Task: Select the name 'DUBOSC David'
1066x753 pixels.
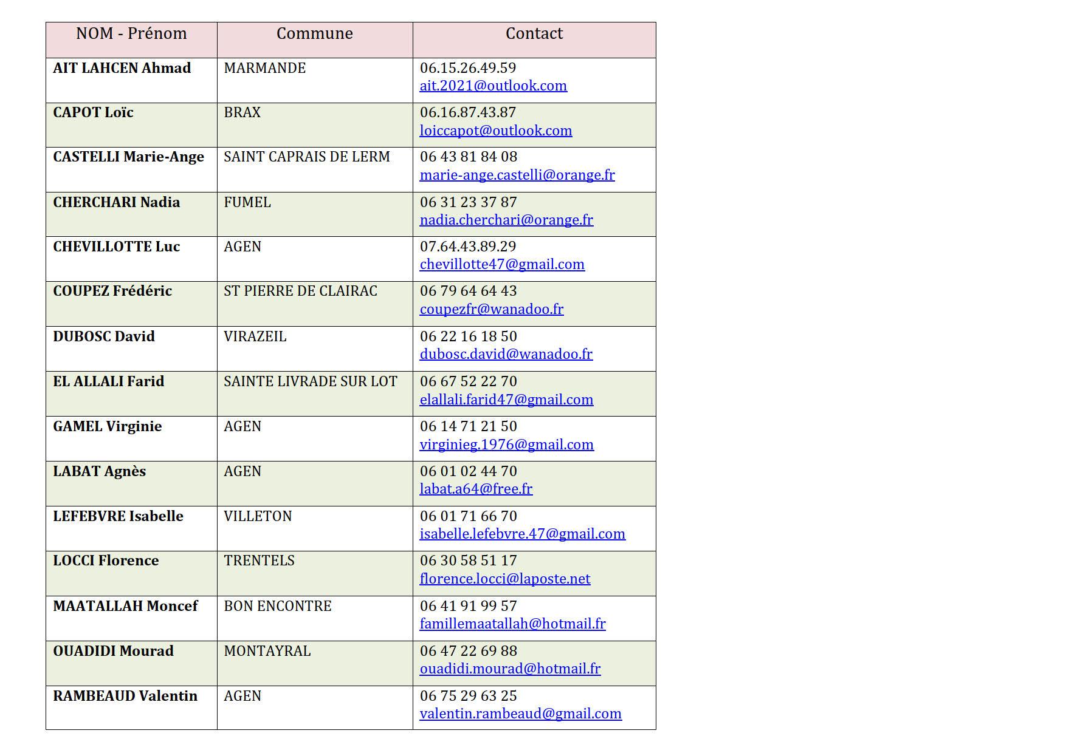Action: click(x=104, y=336)
